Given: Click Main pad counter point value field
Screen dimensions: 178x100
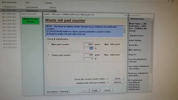Looking at the screenshot, I should pos(88,44).
